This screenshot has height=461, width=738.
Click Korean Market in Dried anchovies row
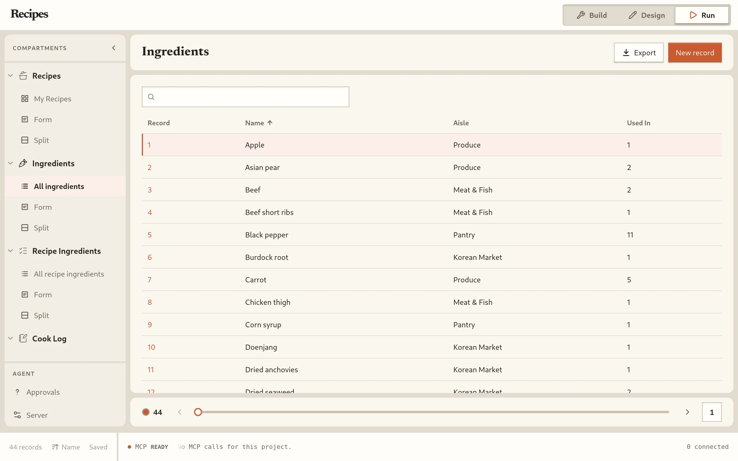[x=477, y=370]
